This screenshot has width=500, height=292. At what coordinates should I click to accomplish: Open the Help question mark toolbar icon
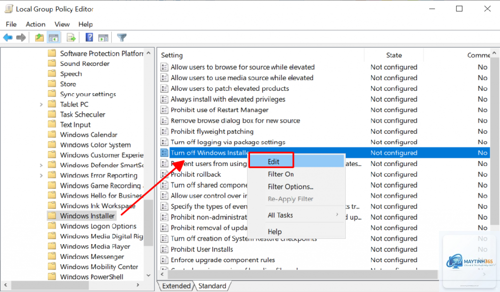pos(89,38)
